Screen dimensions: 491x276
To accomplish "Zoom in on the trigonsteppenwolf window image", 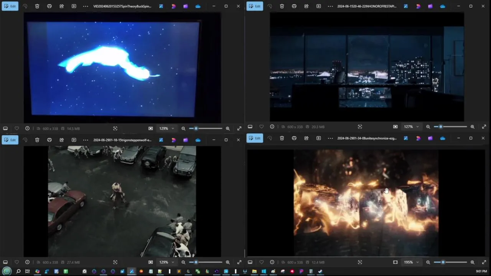I will 228,262.
